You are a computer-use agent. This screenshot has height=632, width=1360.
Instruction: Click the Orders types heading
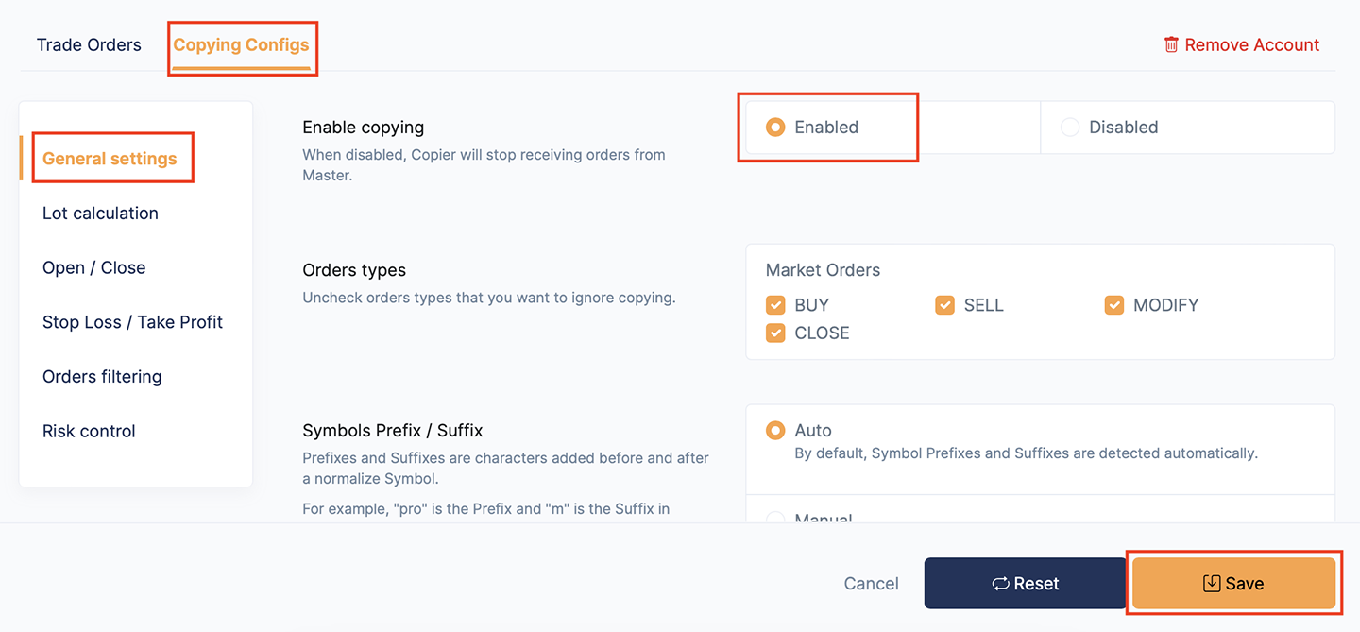point(354,270)
